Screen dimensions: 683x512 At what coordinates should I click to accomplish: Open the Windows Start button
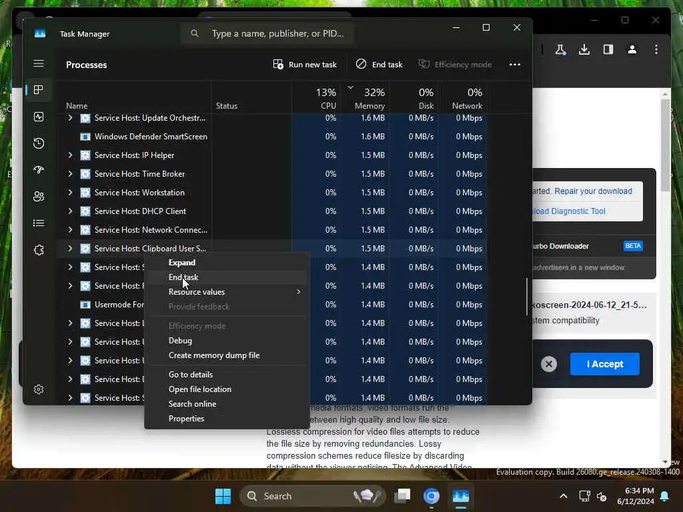click(x=223, y=496)
